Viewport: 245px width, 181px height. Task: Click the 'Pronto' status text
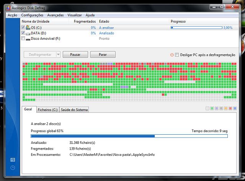click(104, 39)
